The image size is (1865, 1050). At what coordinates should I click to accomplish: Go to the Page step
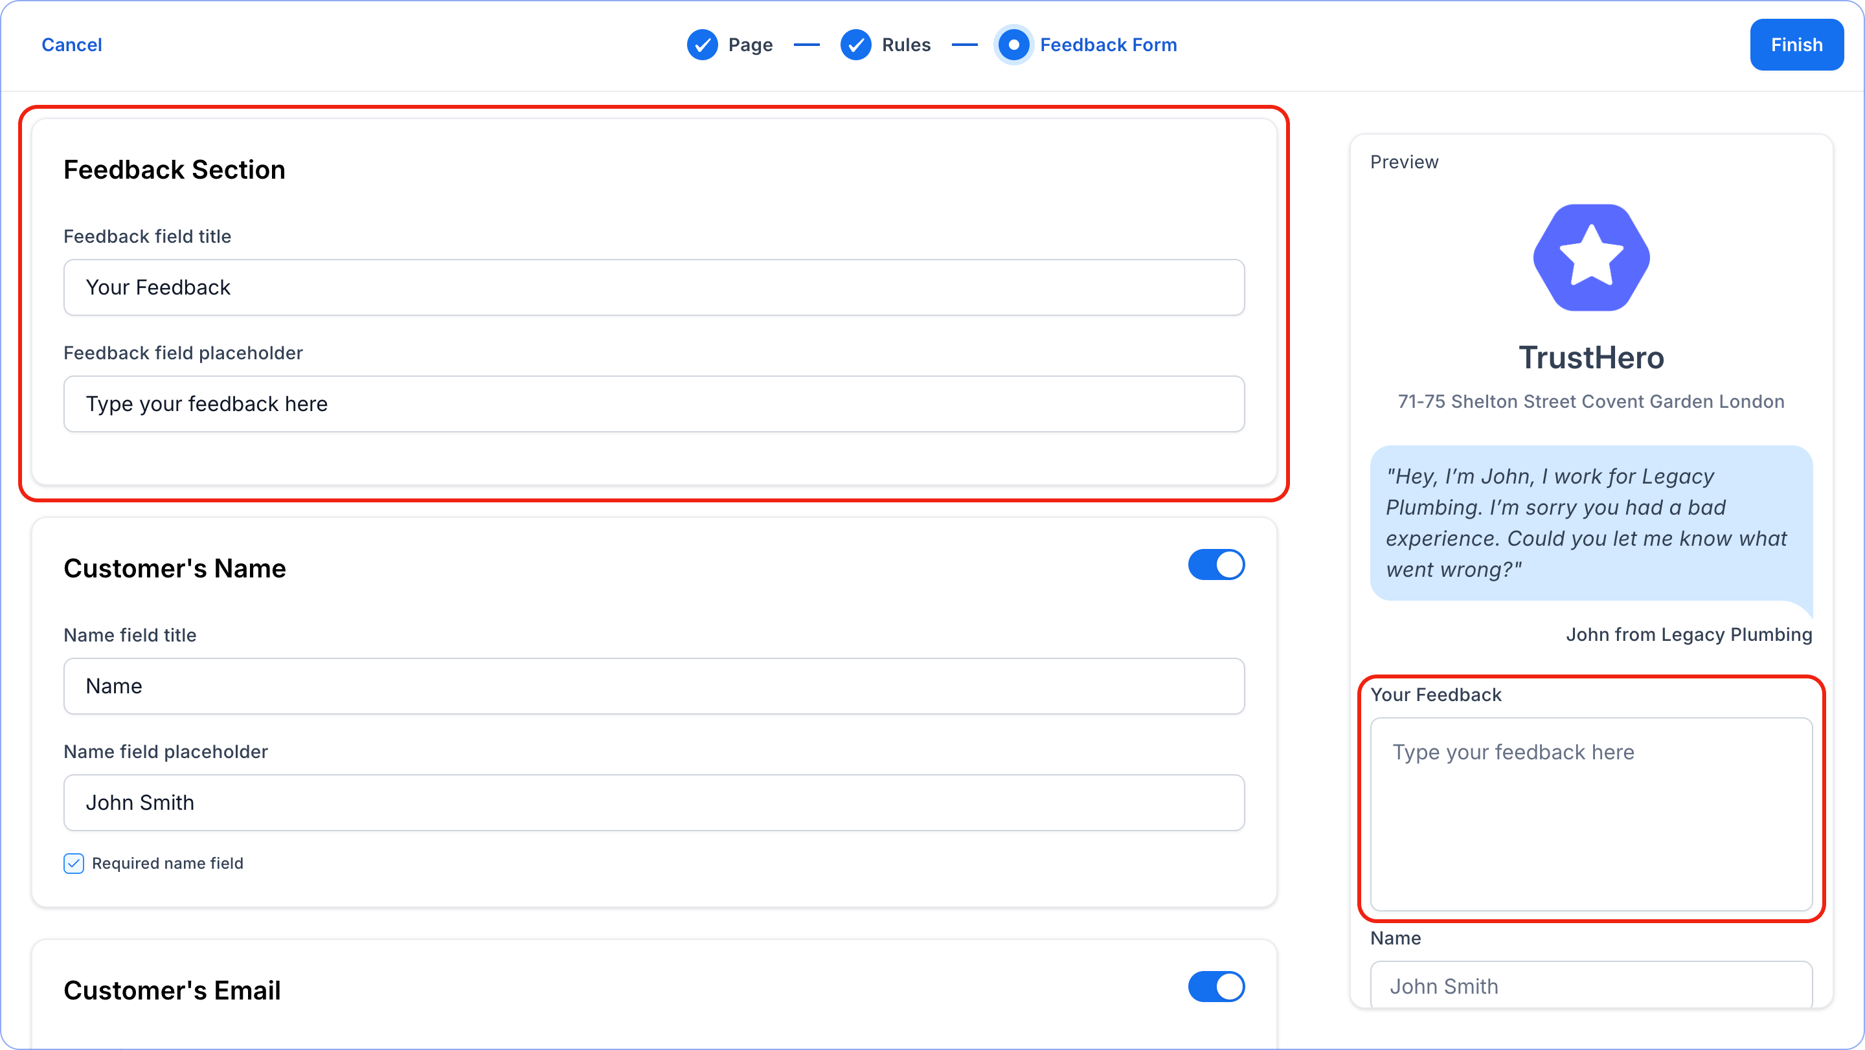pyautogui.click(x=750, y=45)
